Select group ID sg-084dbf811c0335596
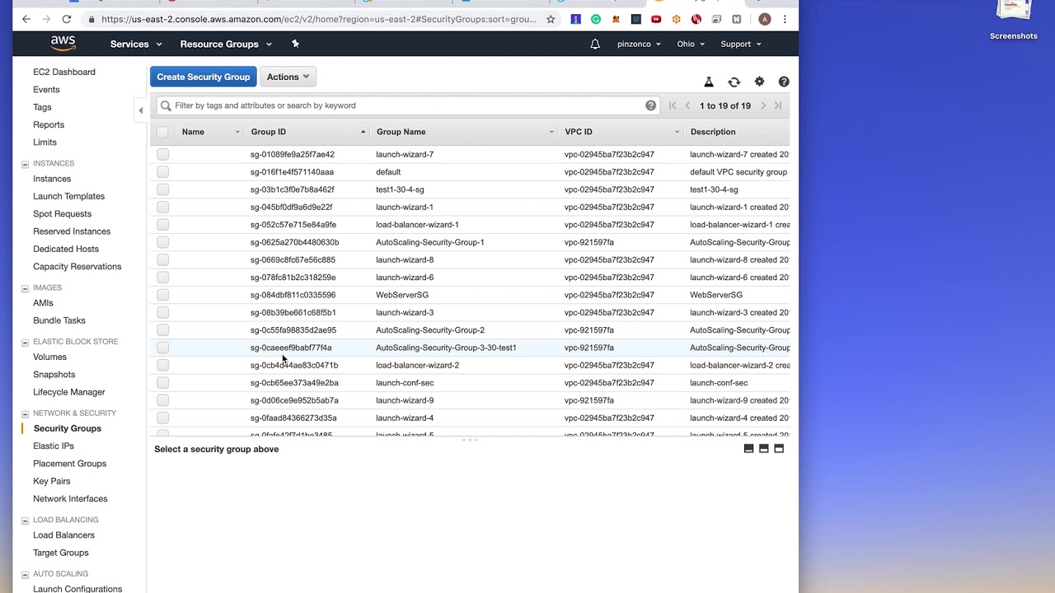This screenshot has width=1055, height=593. point(293,295)
